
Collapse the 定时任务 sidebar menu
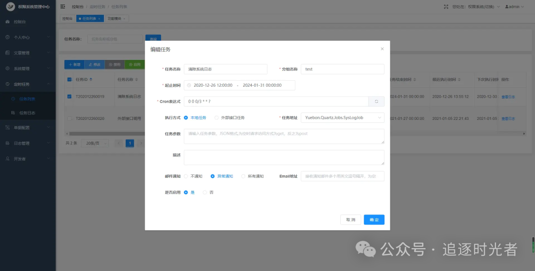click(28, 84)
